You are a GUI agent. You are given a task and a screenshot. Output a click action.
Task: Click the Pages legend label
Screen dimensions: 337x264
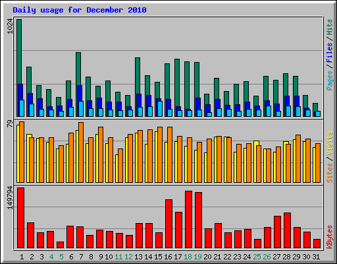tap(330, 81)
